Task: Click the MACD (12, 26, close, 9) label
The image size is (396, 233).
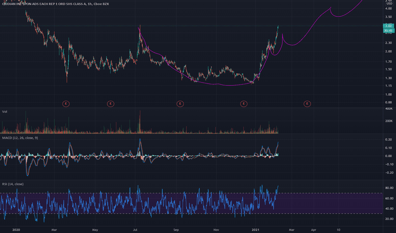Action: pos(20,138)
